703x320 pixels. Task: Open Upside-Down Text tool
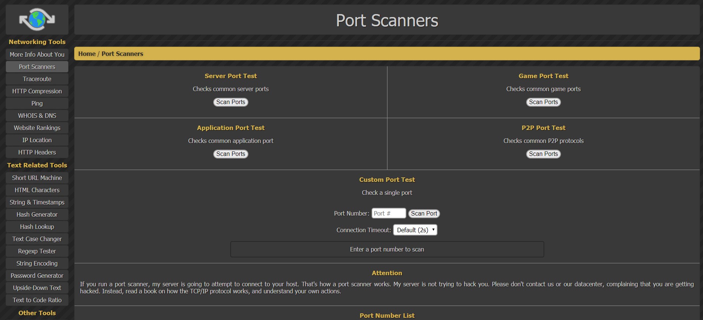pos(37,288)
